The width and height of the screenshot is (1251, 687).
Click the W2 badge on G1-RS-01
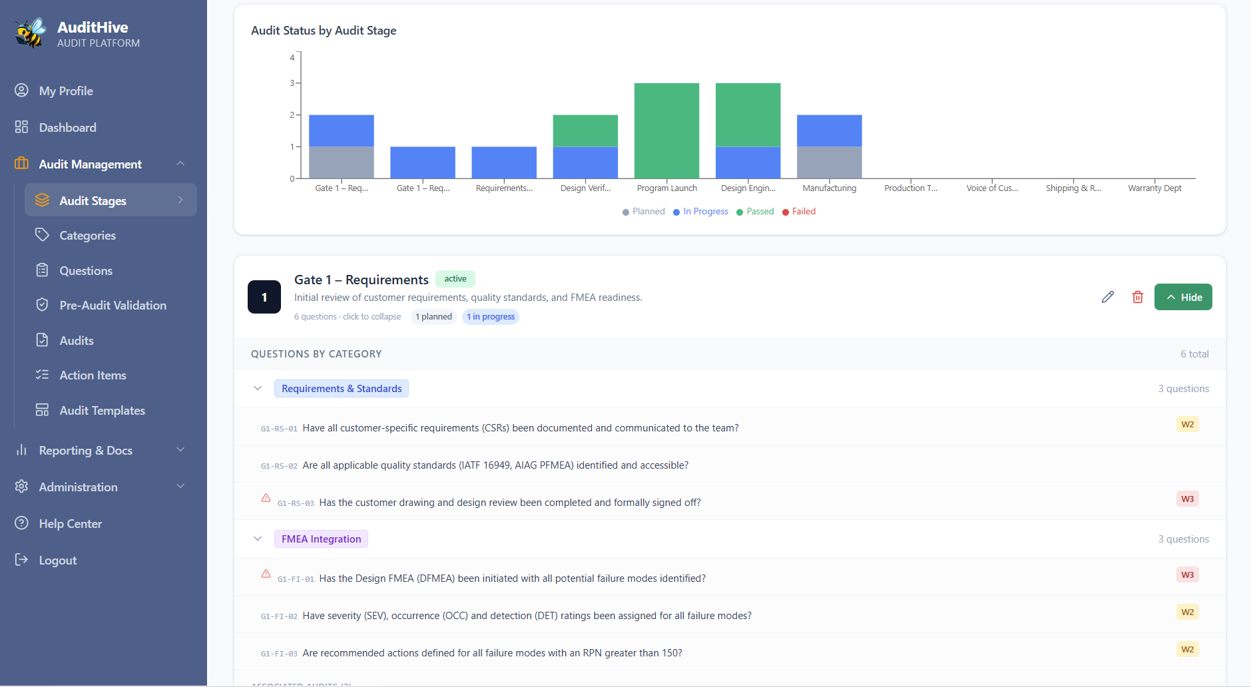pos(1186,424)
